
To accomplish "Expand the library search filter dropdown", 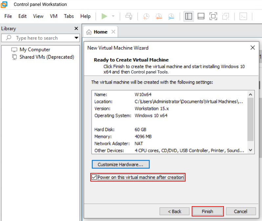I will coord(76,38).
